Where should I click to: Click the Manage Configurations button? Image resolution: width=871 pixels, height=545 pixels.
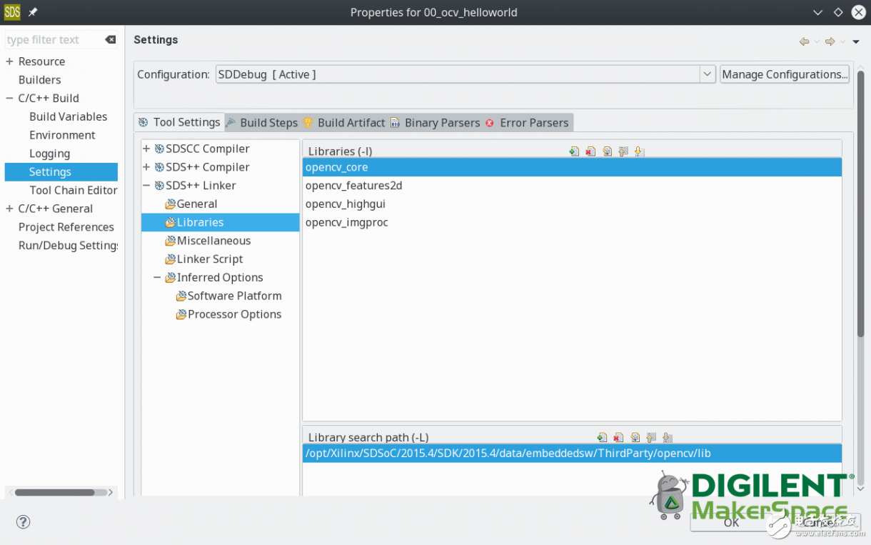784,74
